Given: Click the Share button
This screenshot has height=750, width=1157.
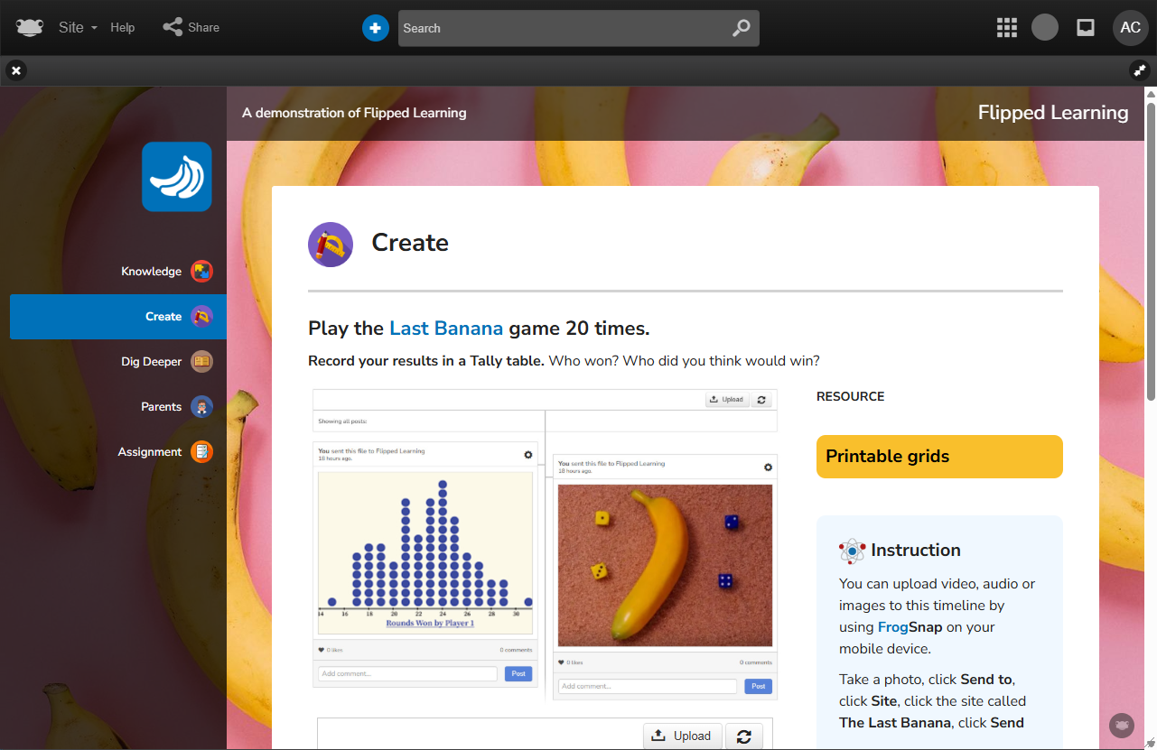Looking at the screenshot, I should coord(191,28).
